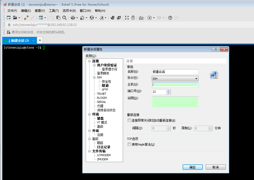This screenshot has width=254, height=180.
Task: Click the session Properties gear icon
Action: click(41, 18)
